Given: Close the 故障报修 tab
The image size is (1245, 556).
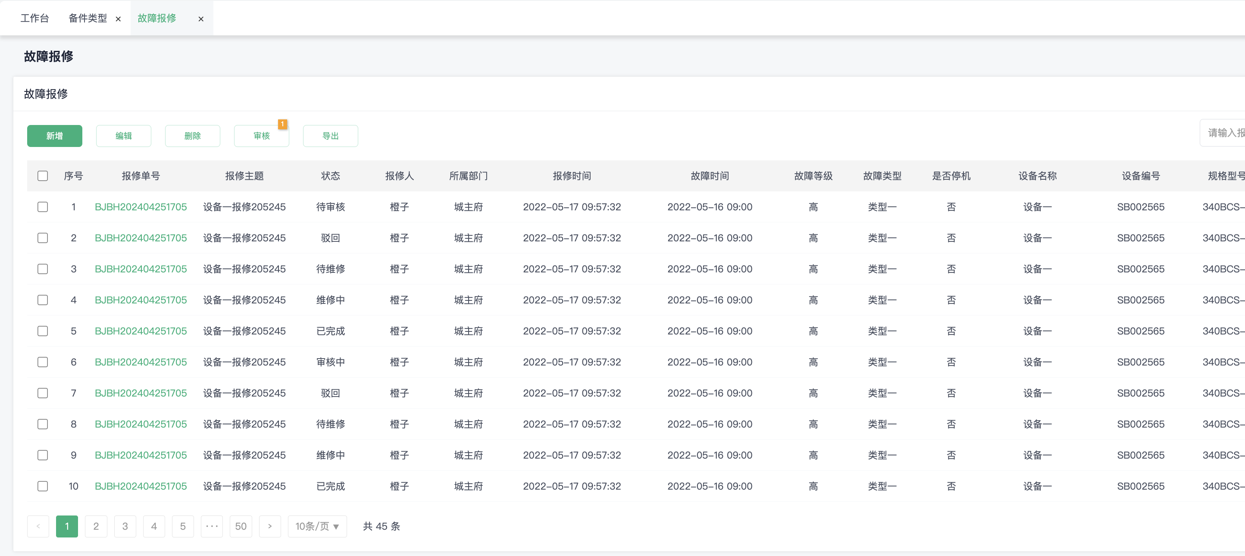Looking at the screenshot, I should [x=201, y=19].
